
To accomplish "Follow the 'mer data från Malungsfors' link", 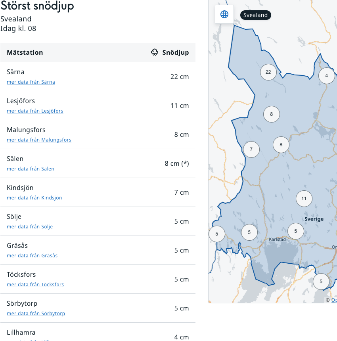I will [x=39, y=140].
